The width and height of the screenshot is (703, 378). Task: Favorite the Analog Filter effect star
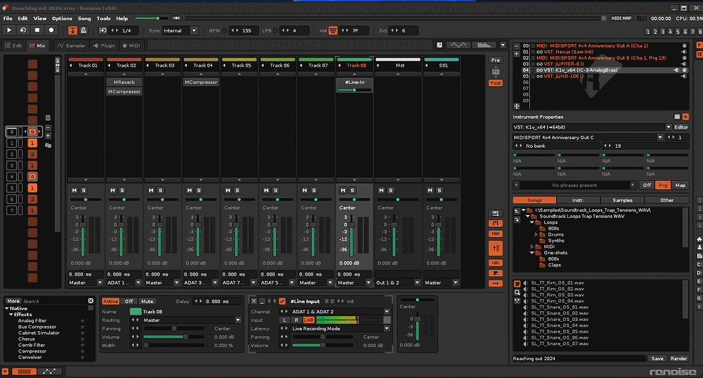point(82,320)
